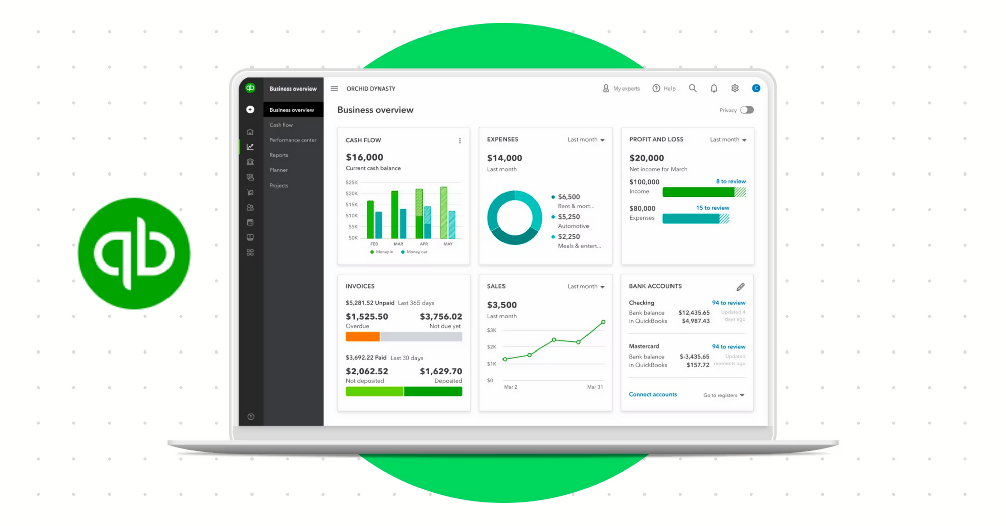Open the Cash Flow card's three-dot menu
The height and width of the screenshot is (526, 1006).
coord(460,141)
